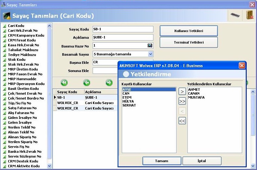257x170 pixels.
Task: Select MRP Üretim Kodu item
Action: pyautogui.click(x=23, y=69)
